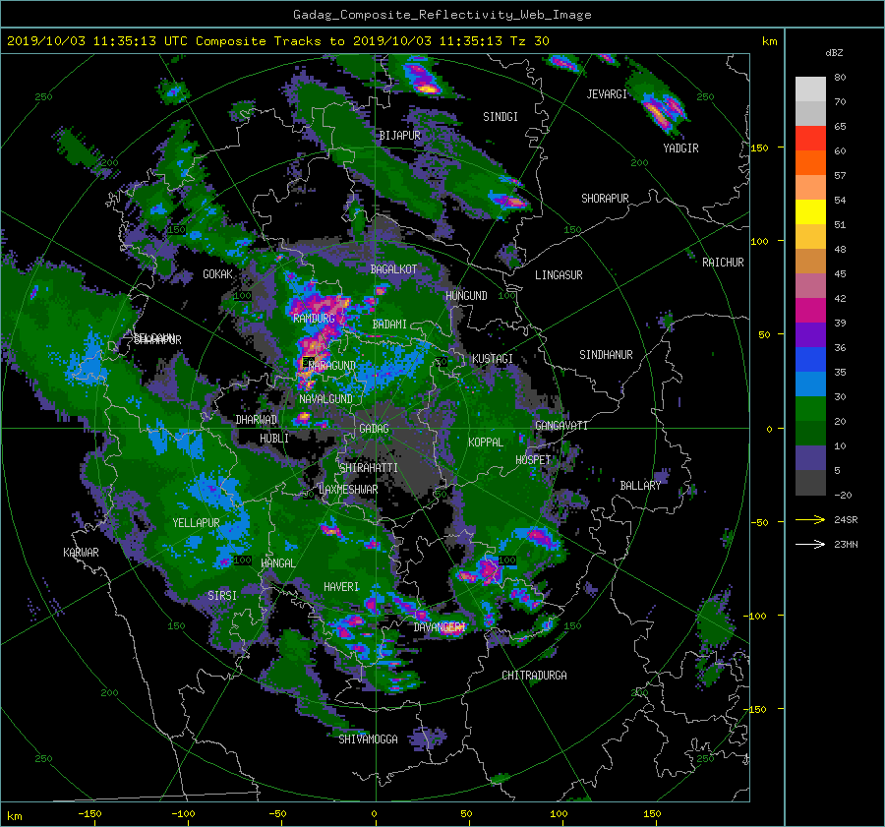The image size is (885, 827).
Task: Click the SHORAPUR city label
Action: click(x=605, y=199)
